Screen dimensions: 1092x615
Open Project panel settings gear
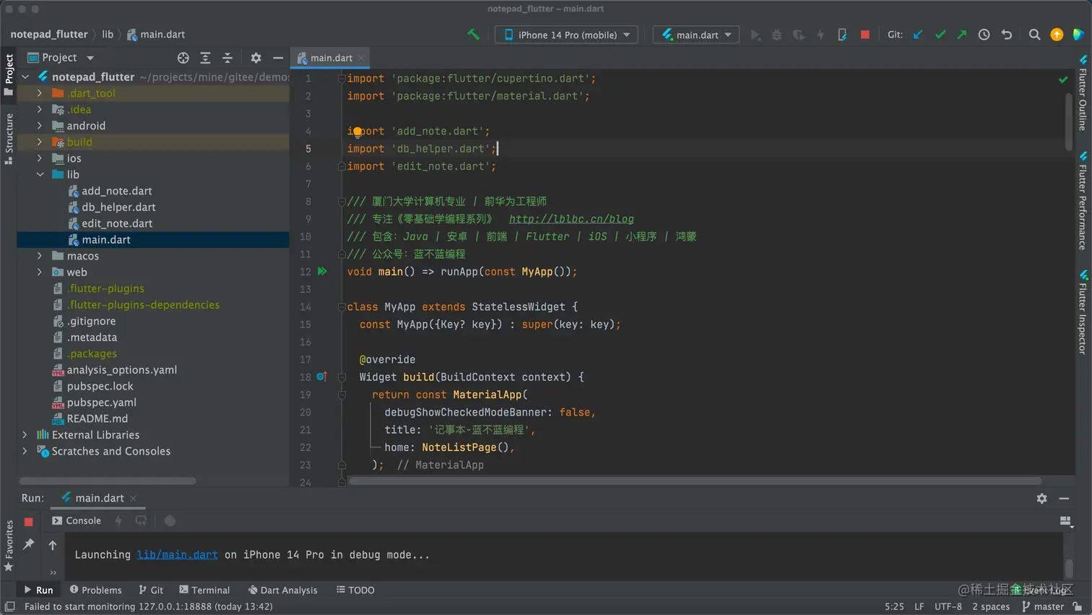coord(256,58)
